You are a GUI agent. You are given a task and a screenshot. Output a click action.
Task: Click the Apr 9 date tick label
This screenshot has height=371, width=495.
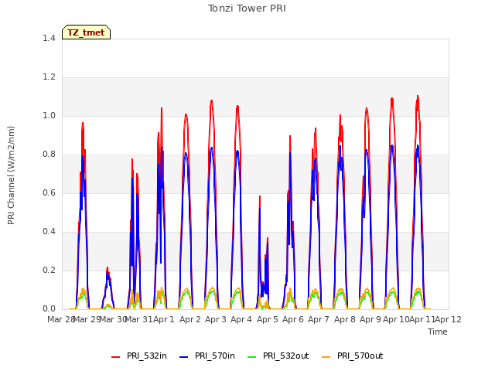(370, 319)
